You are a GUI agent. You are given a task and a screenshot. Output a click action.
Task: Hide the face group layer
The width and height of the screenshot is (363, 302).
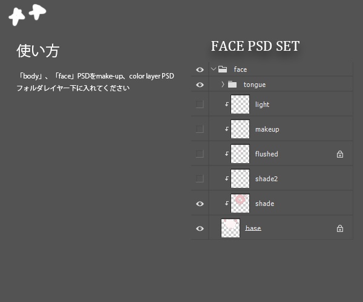[x=200, y=69]
